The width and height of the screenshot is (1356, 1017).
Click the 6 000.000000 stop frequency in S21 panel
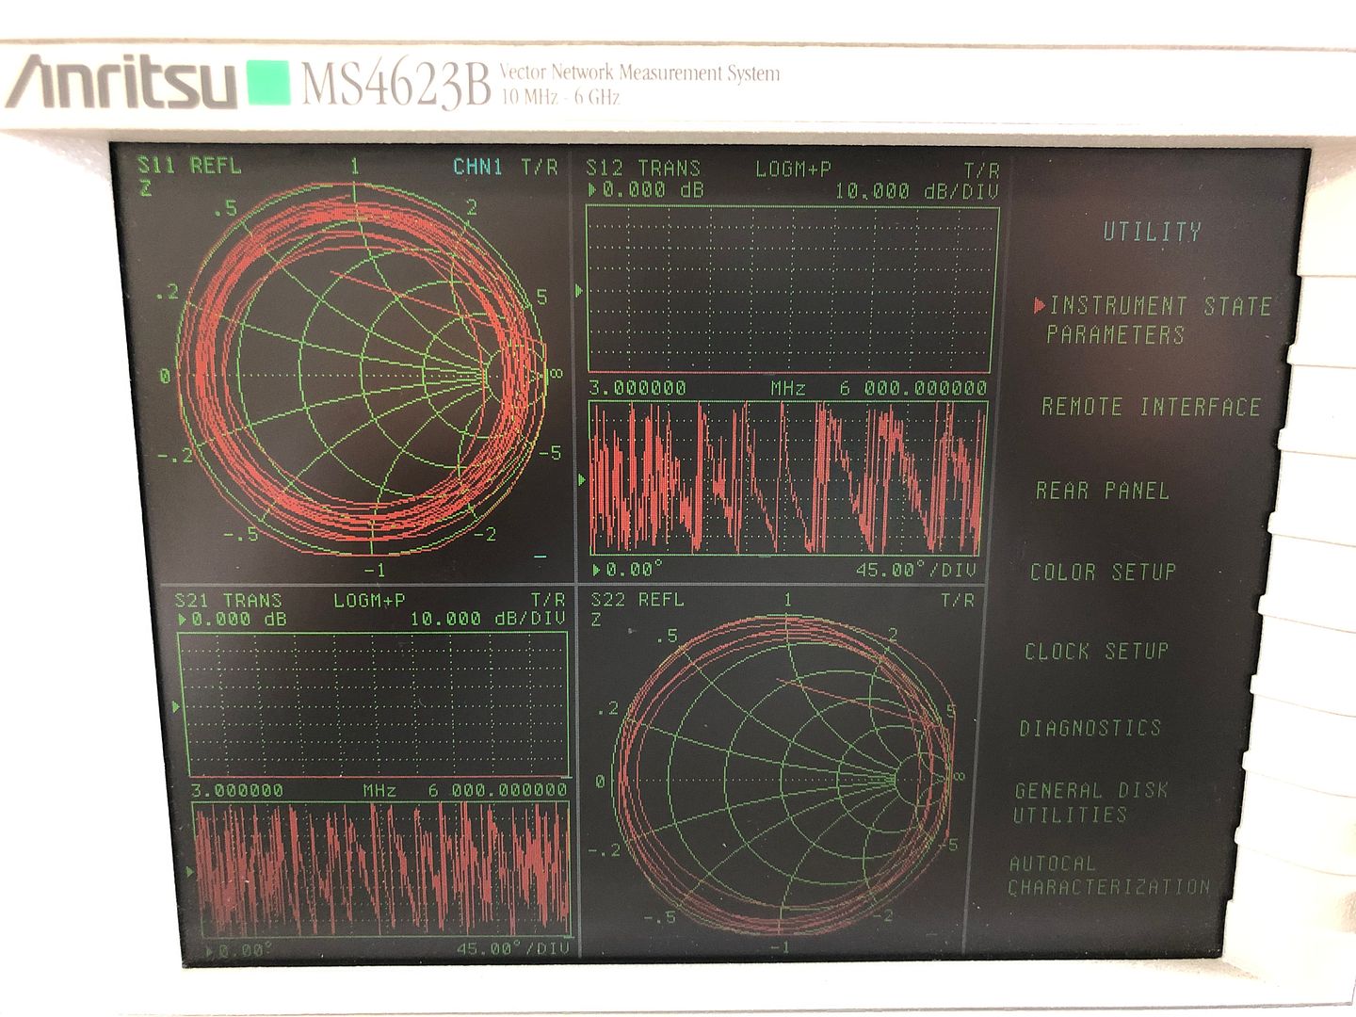click(x=497, y=790)
